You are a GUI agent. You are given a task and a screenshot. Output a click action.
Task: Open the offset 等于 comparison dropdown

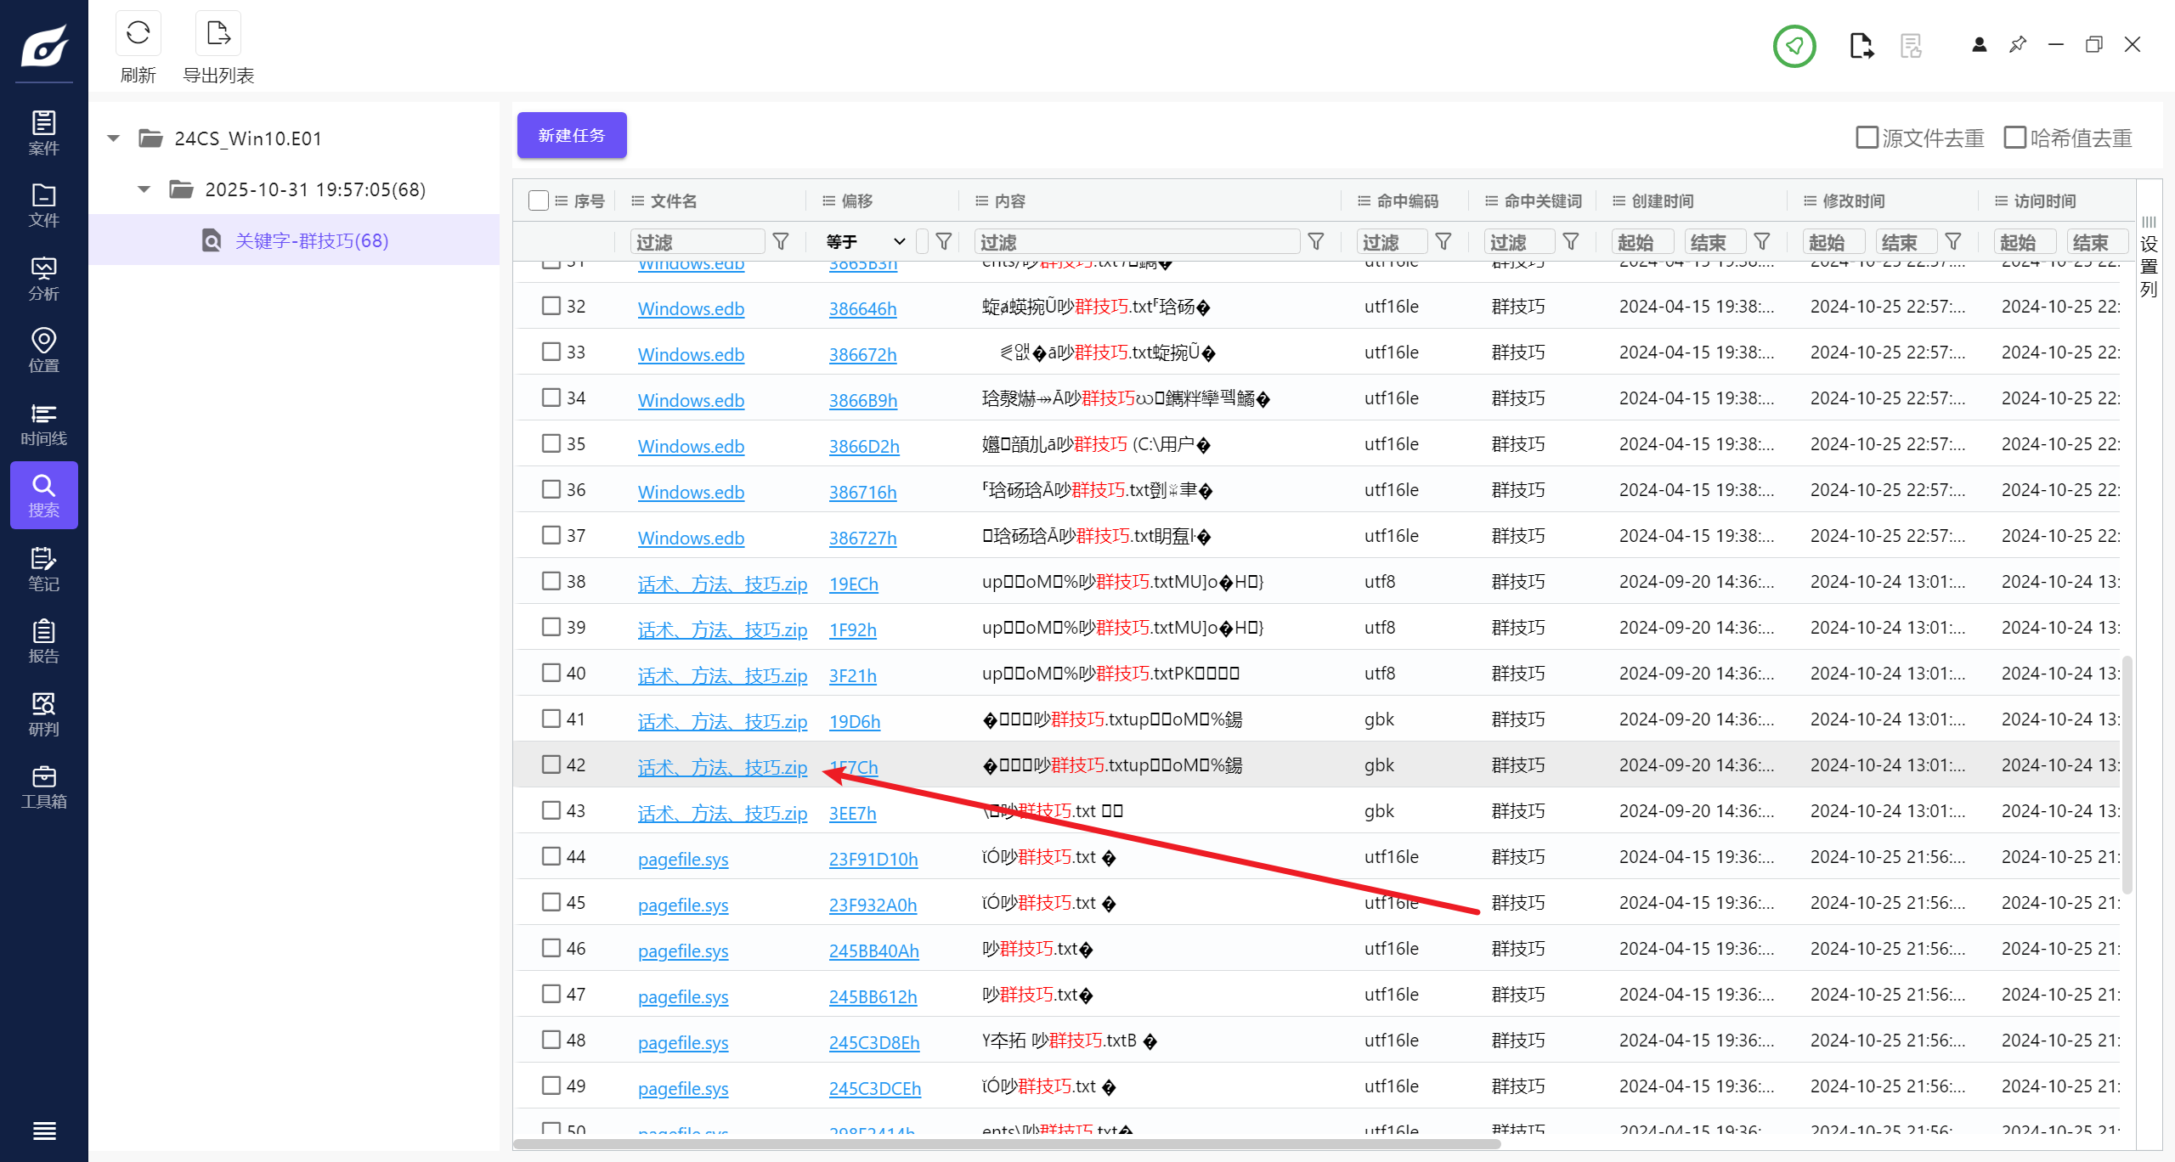point(865,242)
